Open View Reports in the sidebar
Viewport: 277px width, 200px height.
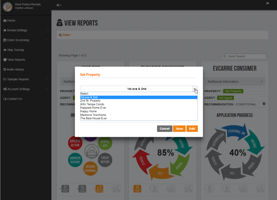[x=26, y=60]
